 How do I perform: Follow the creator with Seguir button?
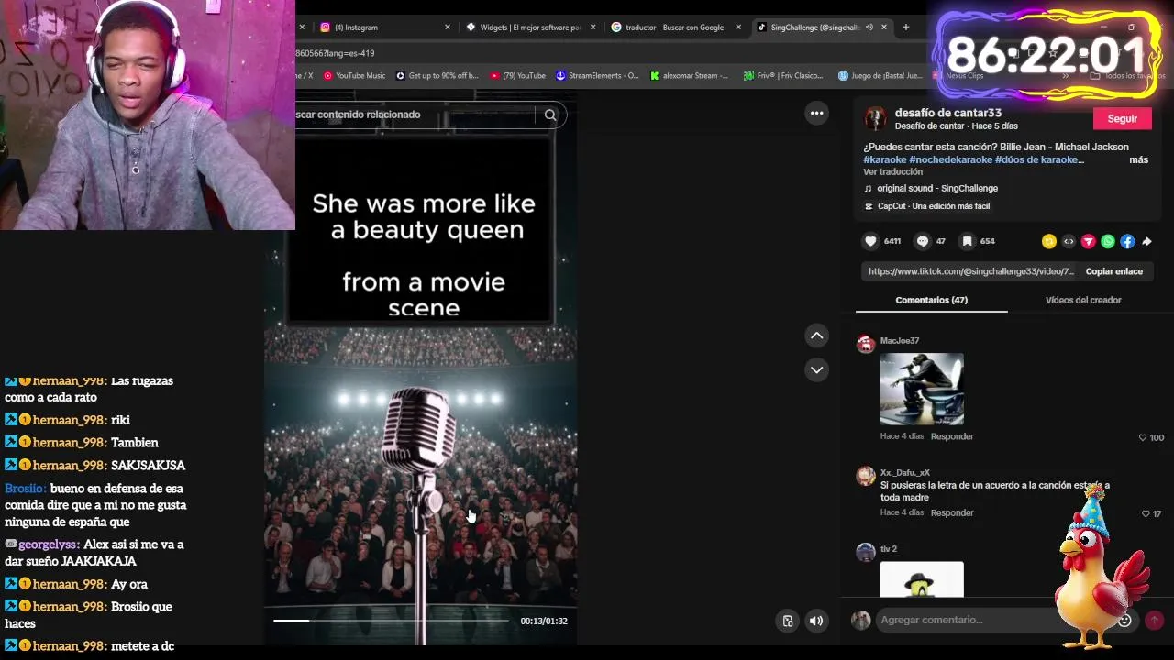coord(1122,118)
